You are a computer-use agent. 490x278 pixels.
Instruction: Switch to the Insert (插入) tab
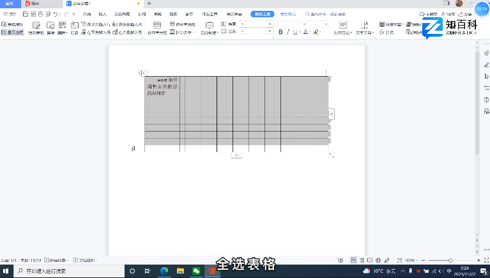(102, 14)
